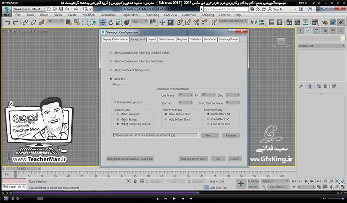Screen dimensions: 347x203
Task: Click KMPlayer video progress bar
Action: pyautogui.click(x=173, y=193)
